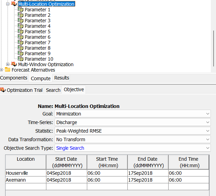Click Houserville end time 06:00
The width and height of the screenshot is (216, 196).
(x=189, y=173)
